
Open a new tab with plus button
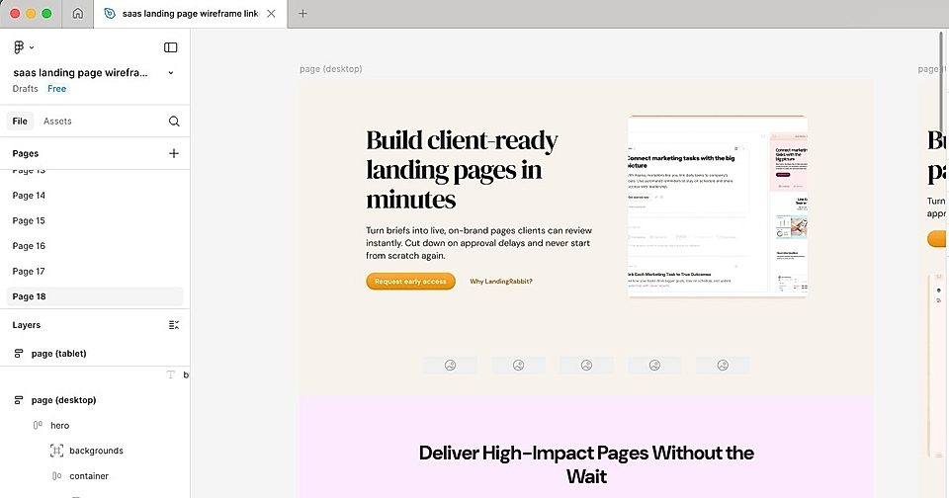302,14
